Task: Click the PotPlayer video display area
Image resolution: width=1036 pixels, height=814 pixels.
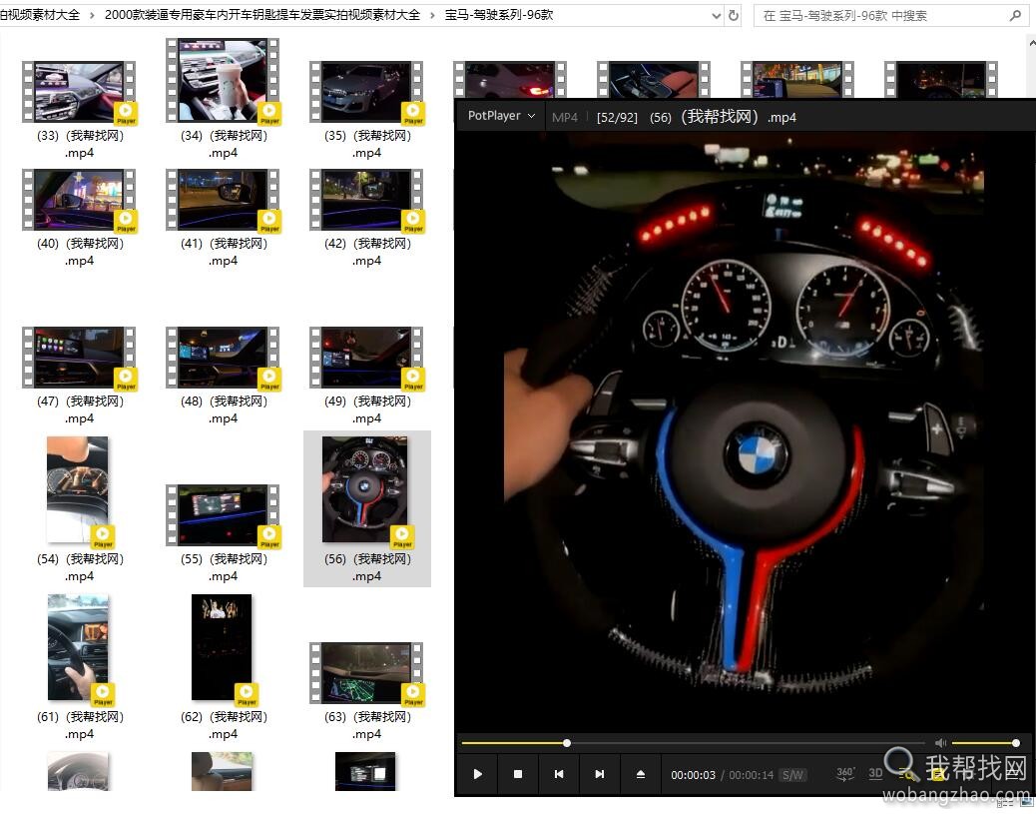Action: 744,429
